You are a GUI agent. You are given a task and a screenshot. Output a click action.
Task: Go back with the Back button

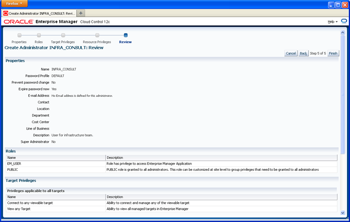pyautogui.click(x=303, y=54)
